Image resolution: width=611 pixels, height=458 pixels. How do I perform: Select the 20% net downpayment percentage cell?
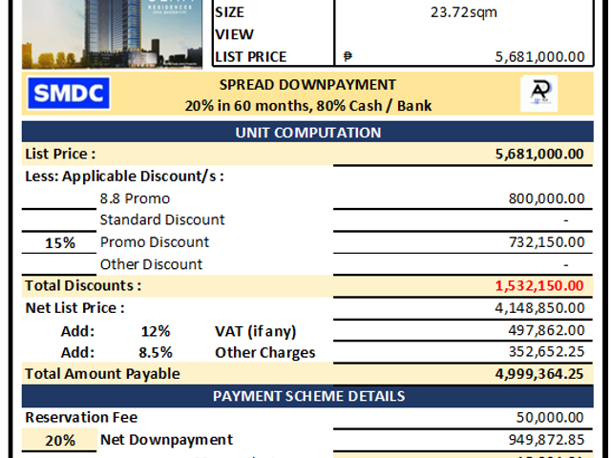click(x=59, y=440)
